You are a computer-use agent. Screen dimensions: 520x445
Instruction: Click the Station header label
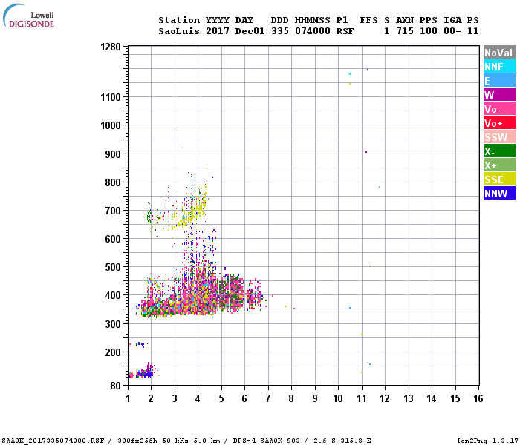click(179, 20)
